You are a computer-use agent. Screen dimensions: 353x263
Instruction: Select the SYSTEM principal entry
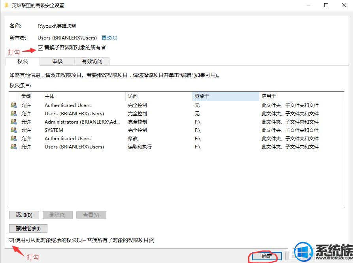tap(176, 130)
